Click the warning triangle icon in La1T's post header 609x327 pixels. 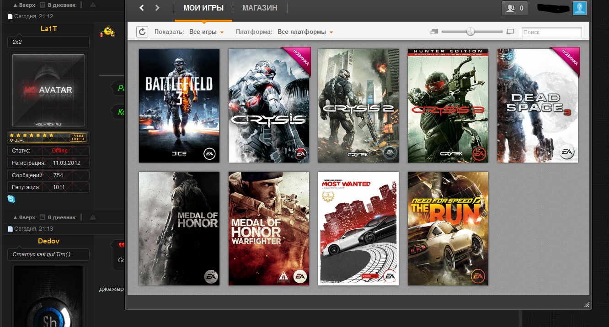click(93, 5)
